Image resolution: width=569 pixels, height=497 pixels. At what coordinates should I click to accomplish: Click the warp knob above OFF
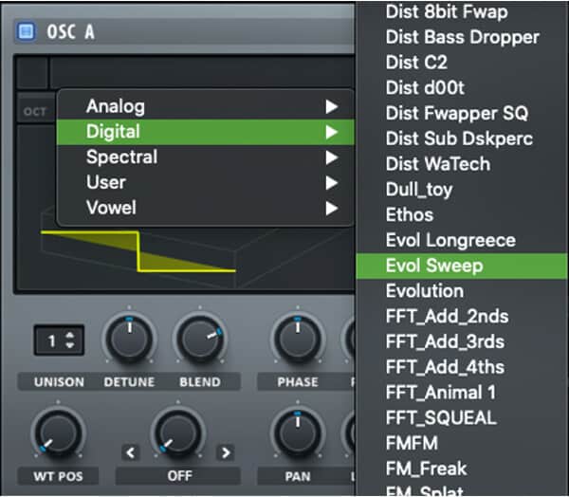[178, 433]
